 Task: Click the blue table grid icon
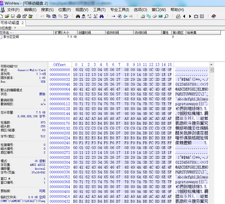pos(202,16)
